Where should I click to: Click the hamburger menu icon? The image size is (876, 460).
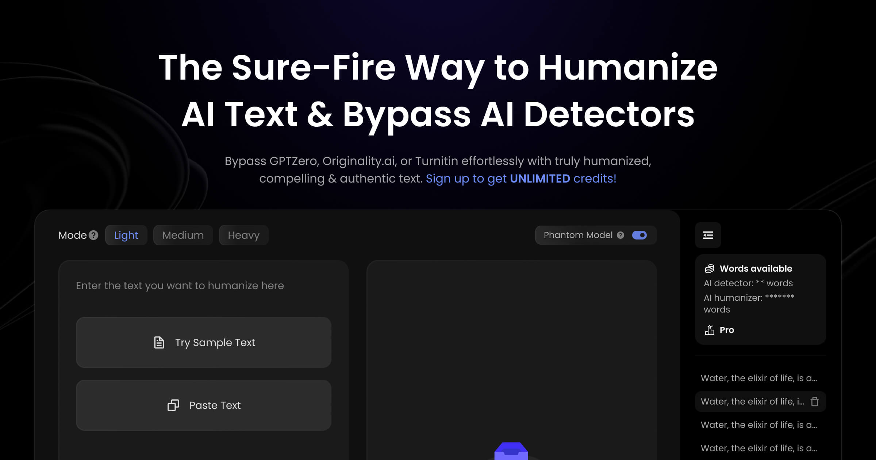(708, 235)
